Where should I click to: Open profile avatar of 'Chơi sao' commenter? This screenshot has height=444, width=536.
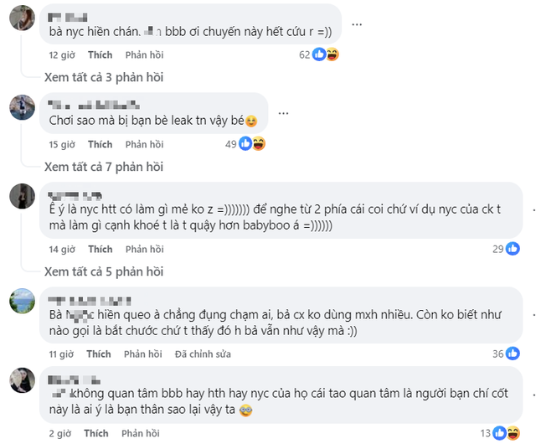point(21,107)
